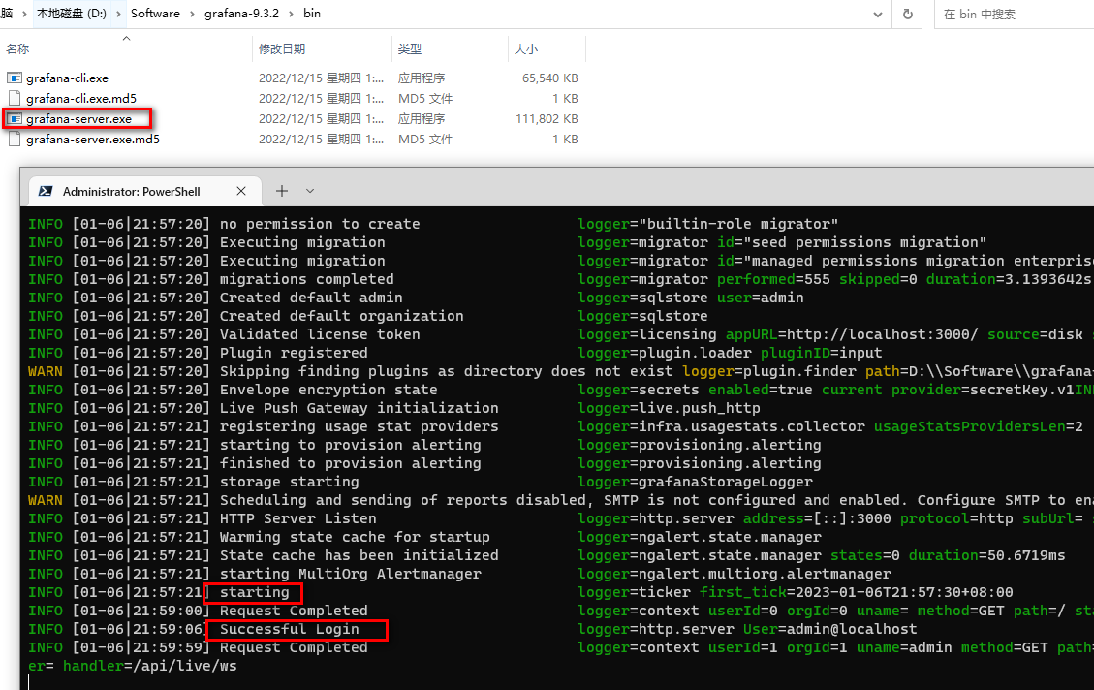
Task: Navigate to the Software breadcrumb folder
Action: tap(155, 14)
